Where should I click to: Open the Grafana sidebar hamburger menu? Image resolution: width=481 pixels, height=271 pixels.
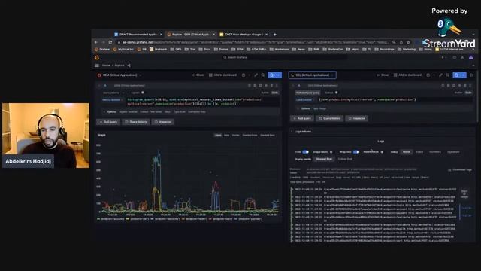click(97, 65)
